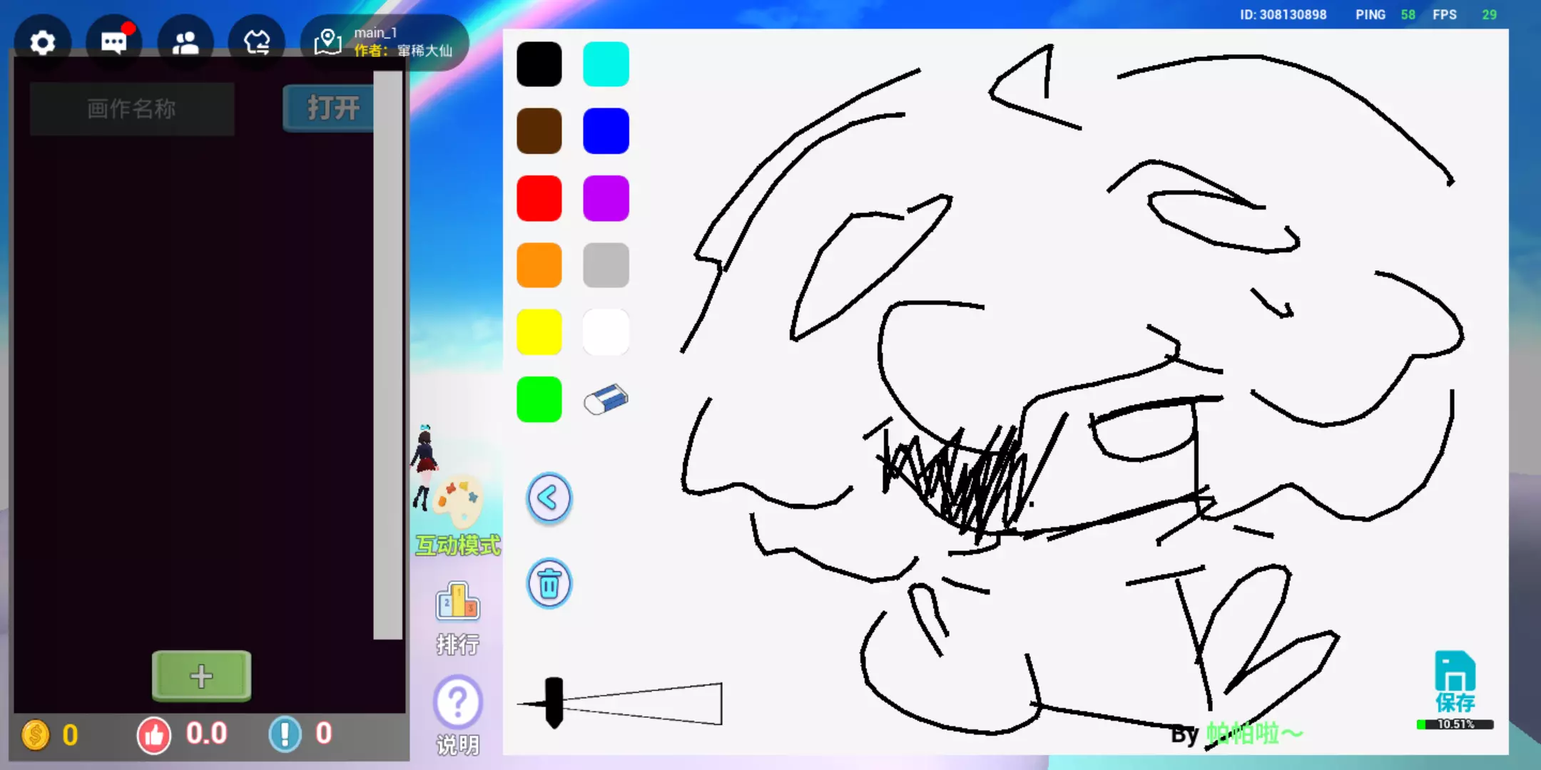This screenshot has width=1541, height=770.
Task: Open the chat messages icon
Action: point(114,43)
